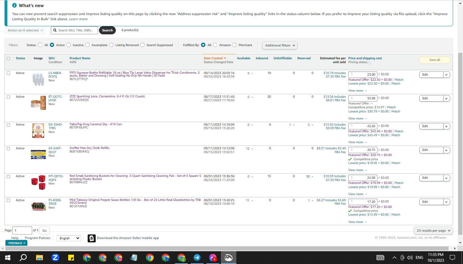Open the FIFO Squeeze Bottle product image
The width and height of the screenshot is (463, 264).
[x=38, y=79]
